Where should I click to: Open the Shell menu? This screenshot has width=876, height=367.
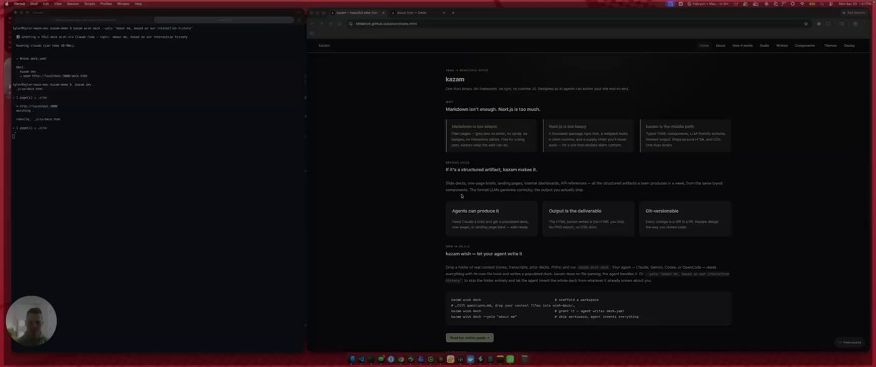click(x=33, y=3)
